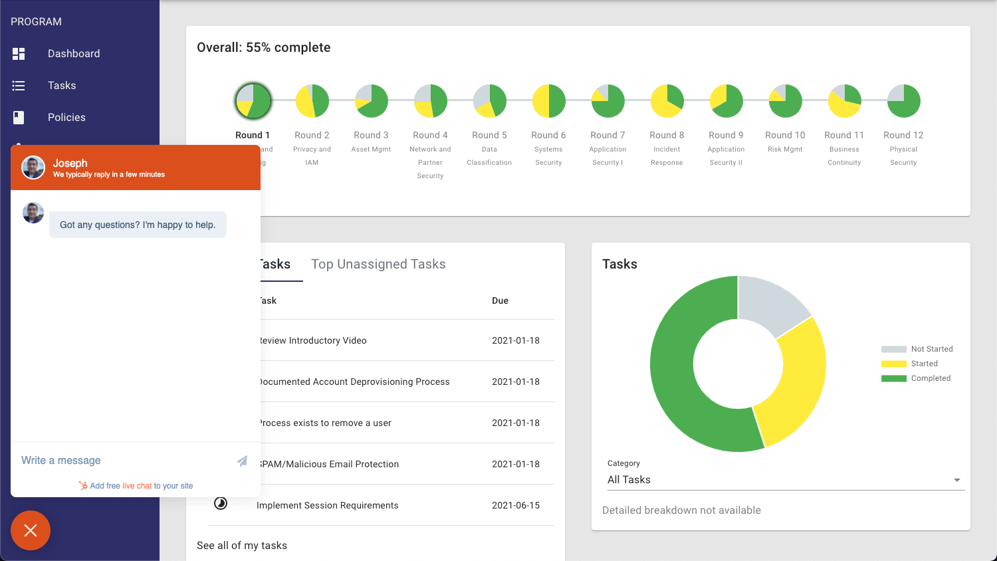997x561 pixels.
Task: Open Implement Session Requirements task
Action: click(328, 505)
